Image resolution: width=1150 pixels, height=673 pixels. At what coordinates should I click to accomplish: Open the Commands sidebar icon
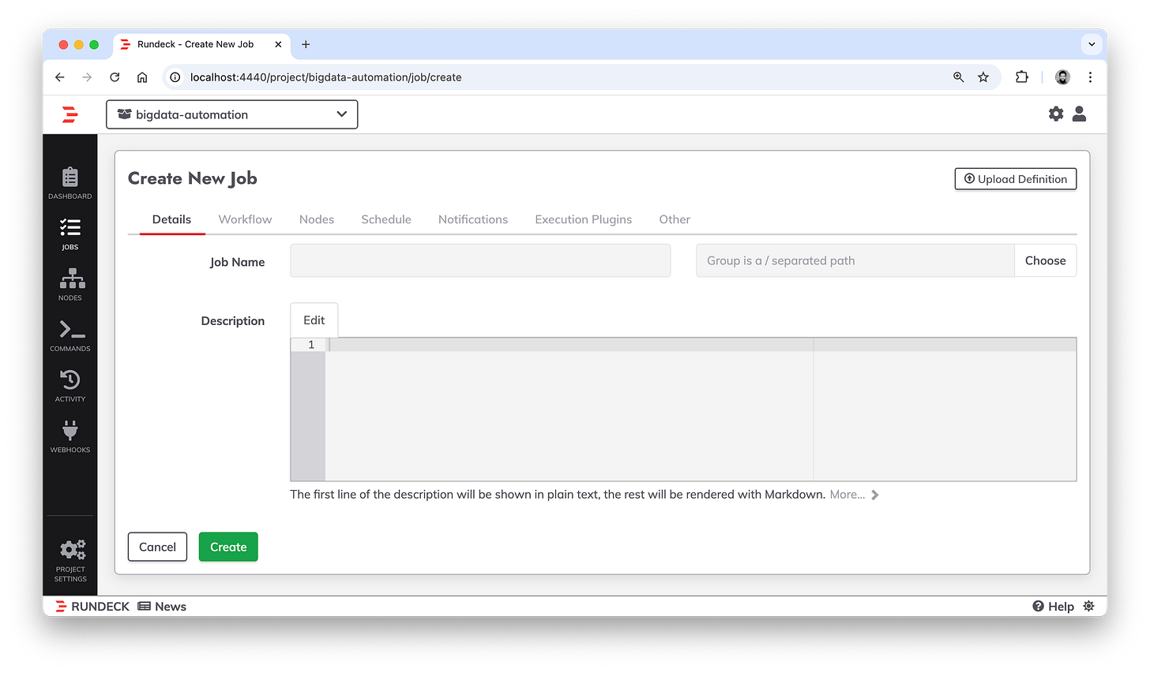point(70,335)
